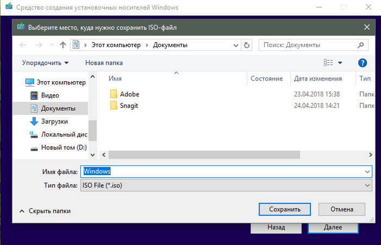Image resolution: width=381 pixels, height=245 pixels.
Task: Select the Adobe folder
Action: click(x=130, y=94)
